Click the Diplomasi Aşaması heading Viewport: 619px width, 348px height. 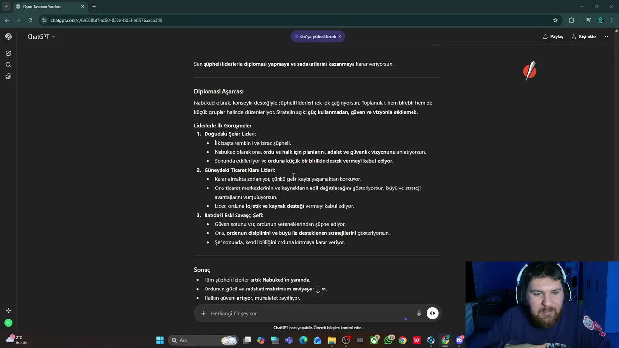point(219,91)
